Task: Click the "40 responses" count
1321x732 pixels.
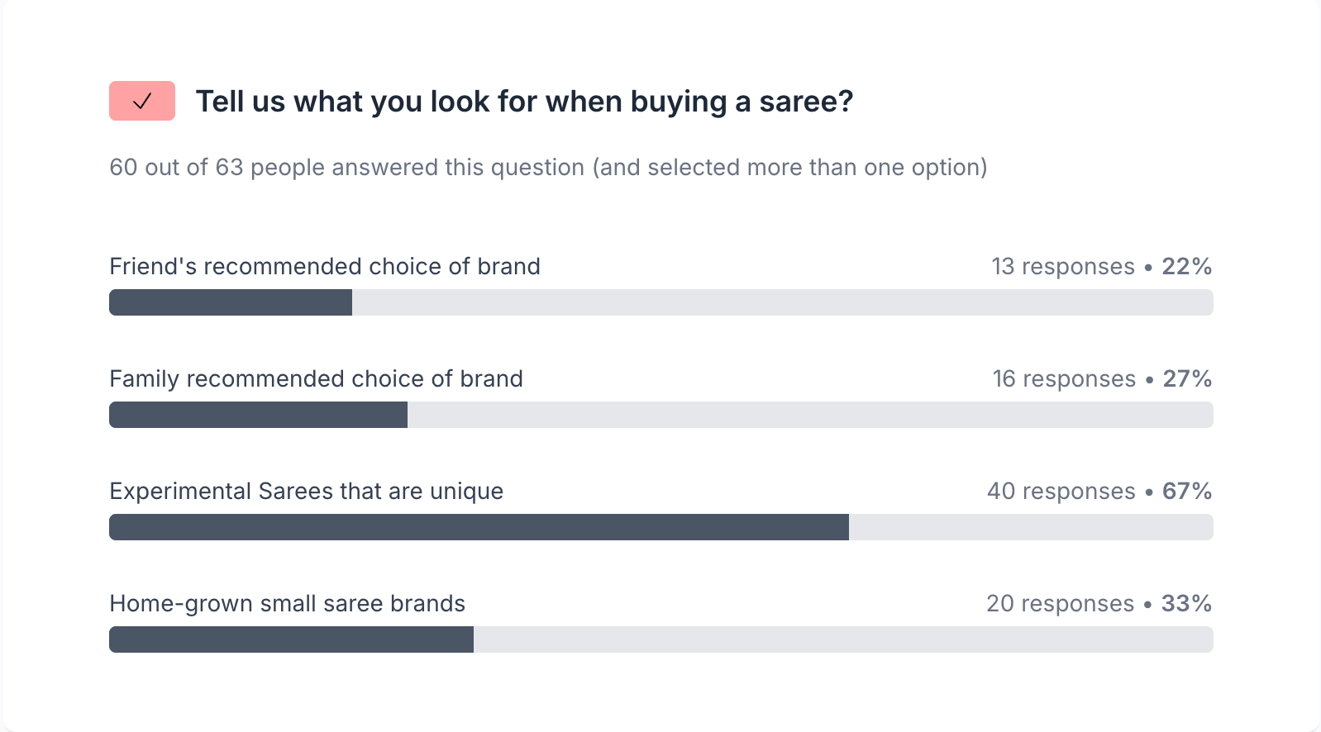Action: pyautogui.click(x=1061, y=491)
